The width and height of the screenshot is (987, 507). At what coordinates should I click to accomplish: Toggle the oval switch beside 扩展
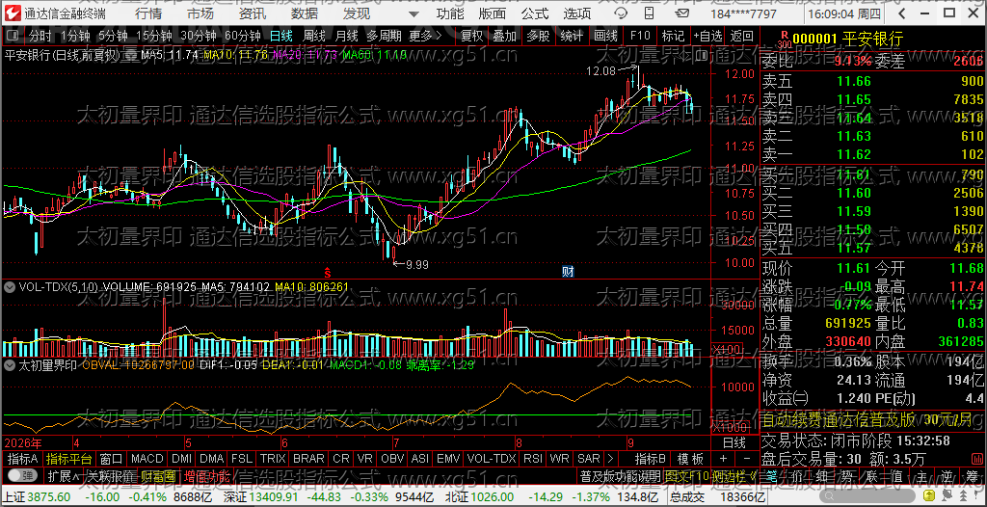tap(22, 475)
